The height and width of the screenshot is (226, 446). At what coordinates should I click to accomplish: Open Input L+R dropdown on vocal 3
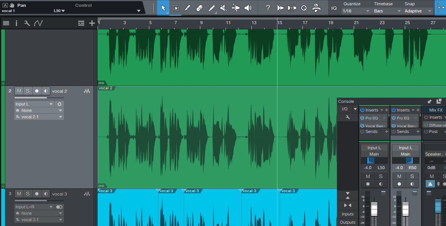coord(34,207)
